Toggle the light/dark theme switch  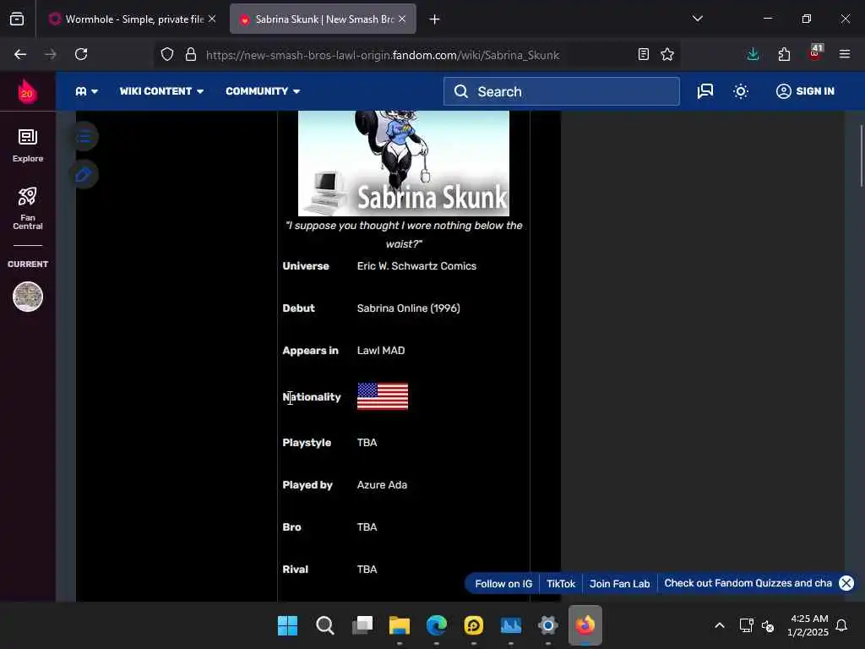[x=741, y=91]
